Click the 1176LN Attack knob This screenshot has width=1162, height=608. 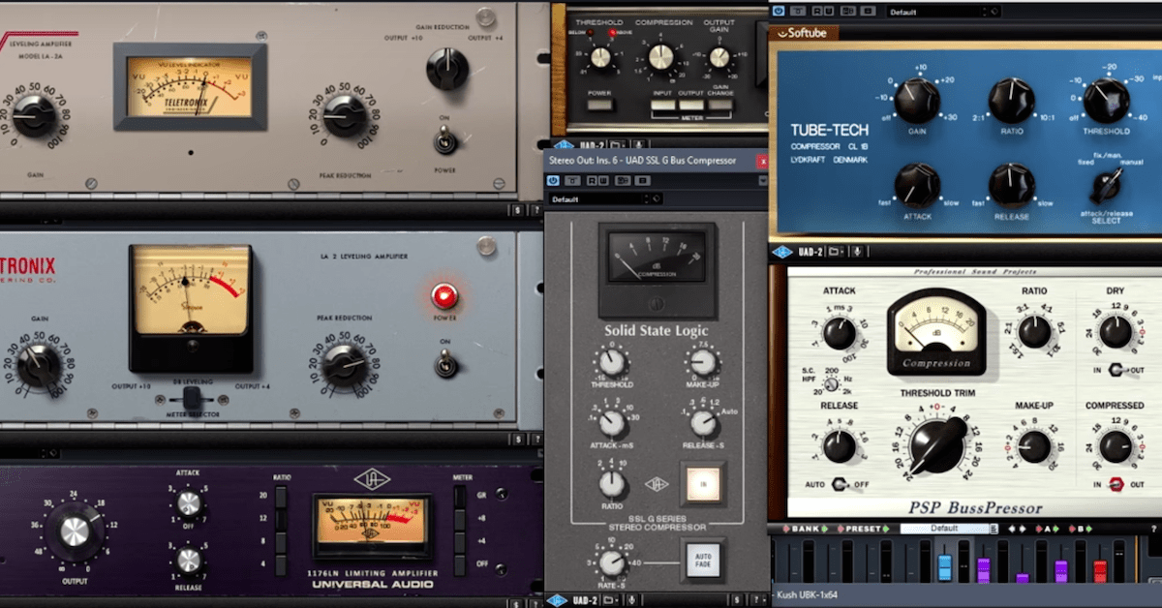pyautogui.click(x=188, y=503)
